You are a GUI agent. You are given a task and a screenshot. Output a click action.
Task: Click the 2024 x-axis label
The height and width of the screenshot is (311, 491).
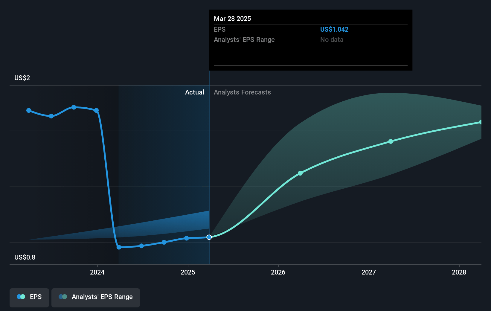click(97, 272)
